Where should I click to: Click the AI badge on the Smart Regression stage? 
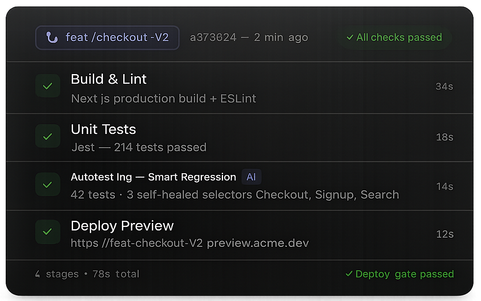[251, 177]
